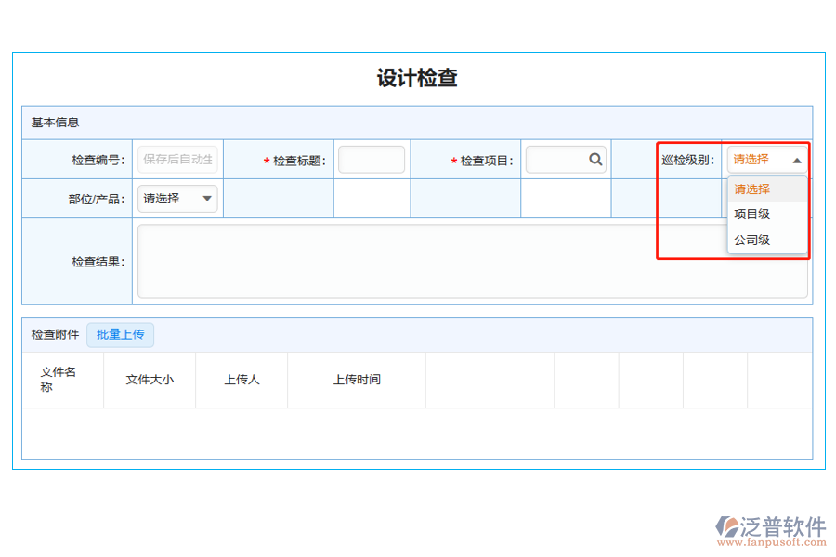Click the 上传人 column header

(242, 379)
